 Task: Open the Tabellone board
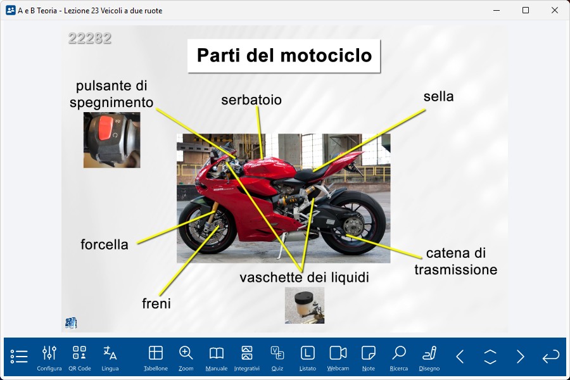[x=156, y=357]
